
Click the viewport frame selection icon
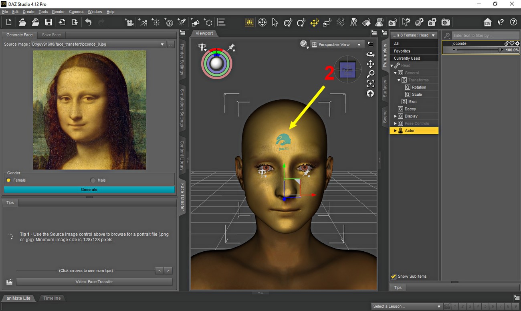(370, 84)
